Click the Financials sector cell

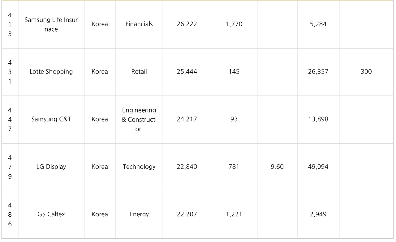tap(139, 24)
